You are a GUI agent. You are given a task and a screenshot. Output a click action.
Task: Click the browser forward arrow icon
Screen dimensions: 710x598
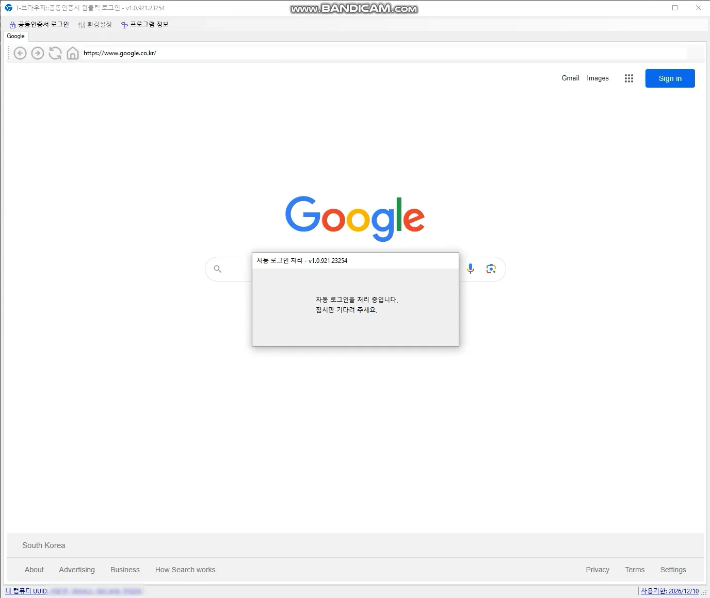point(38,53)
